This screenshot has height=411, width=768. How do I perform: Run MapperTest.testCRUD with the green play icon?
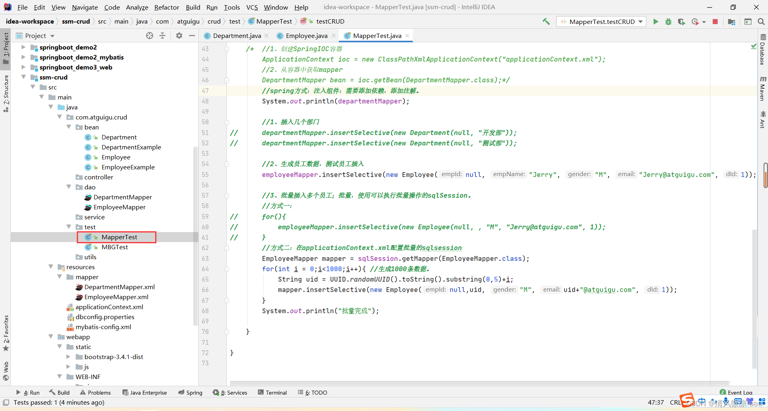pyautogui.click(x=656, y=22)
